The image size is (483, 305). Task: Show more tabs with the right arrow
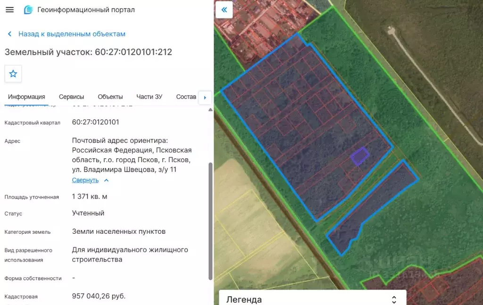(205, 98)
